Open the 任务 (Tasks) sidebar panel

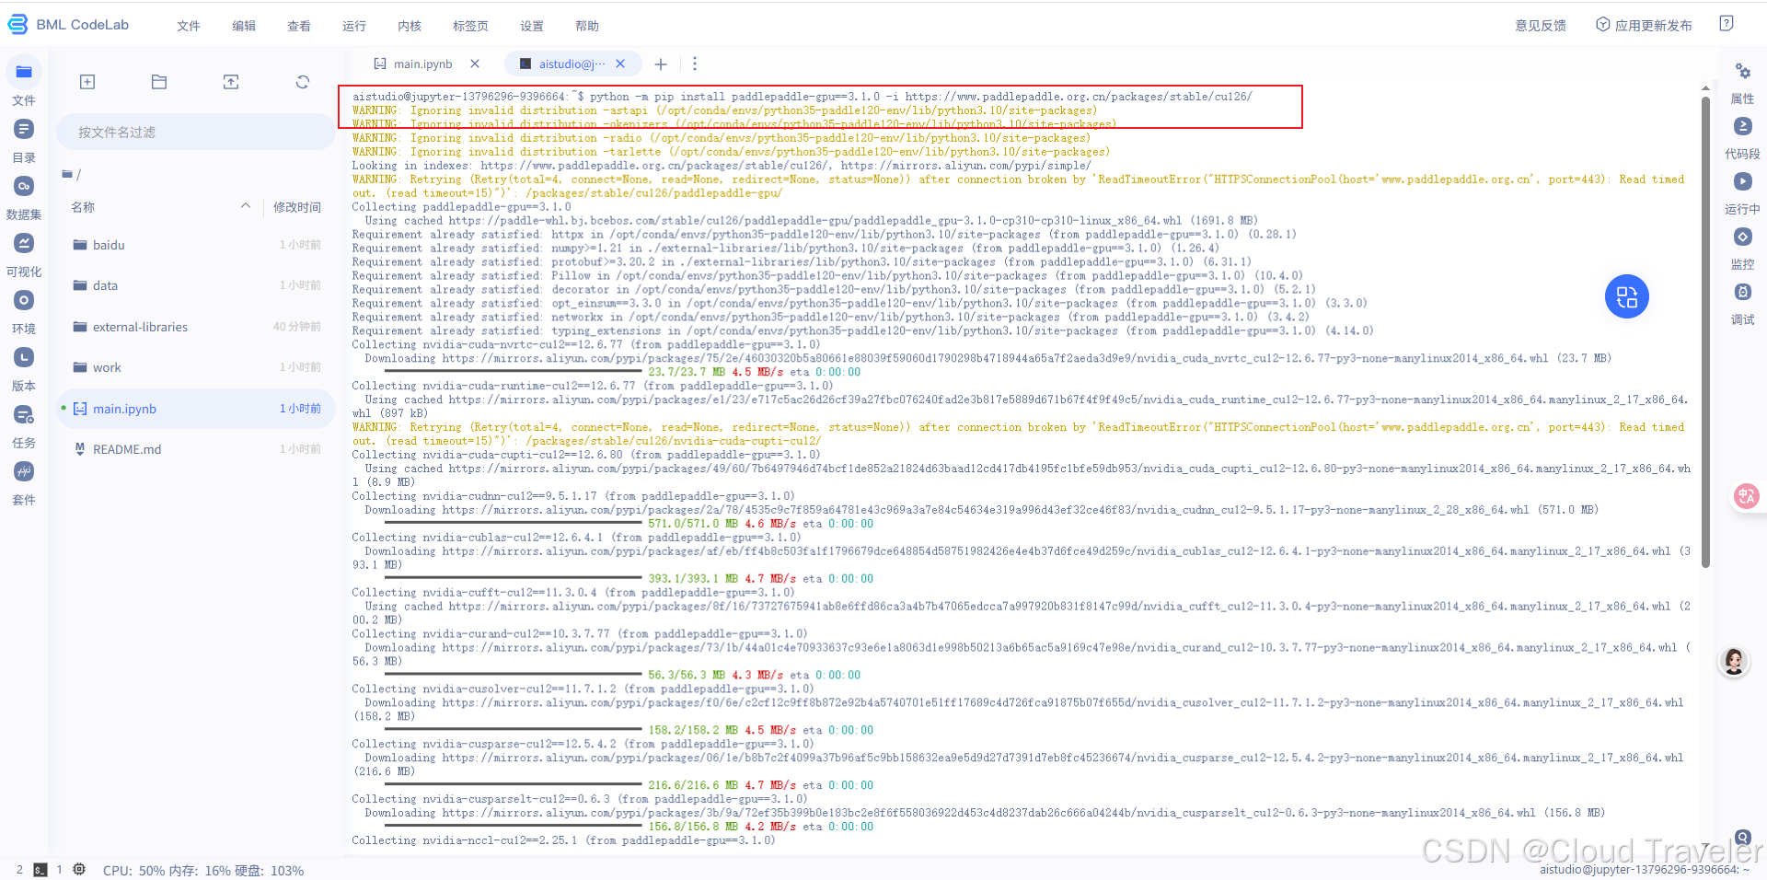24,414
